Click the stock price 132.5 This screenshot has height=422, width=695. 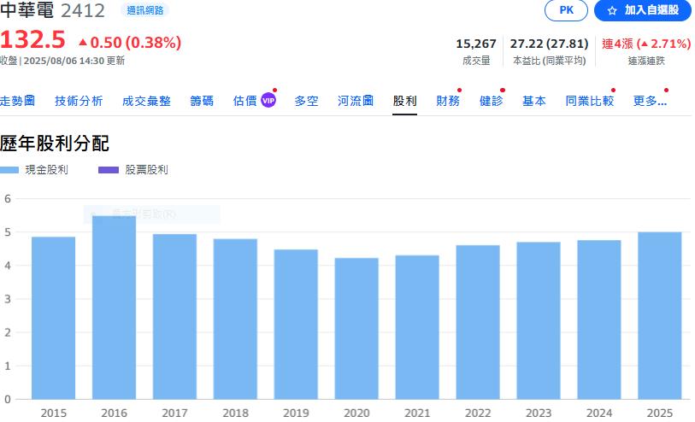[32, 40]
